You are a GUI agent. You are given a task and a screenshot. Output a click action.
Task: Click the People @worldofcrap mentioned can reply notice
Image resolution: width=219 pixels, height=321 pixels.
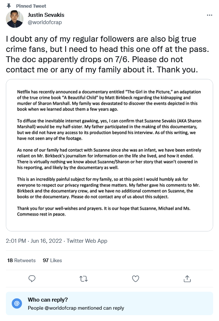point(76,308)
